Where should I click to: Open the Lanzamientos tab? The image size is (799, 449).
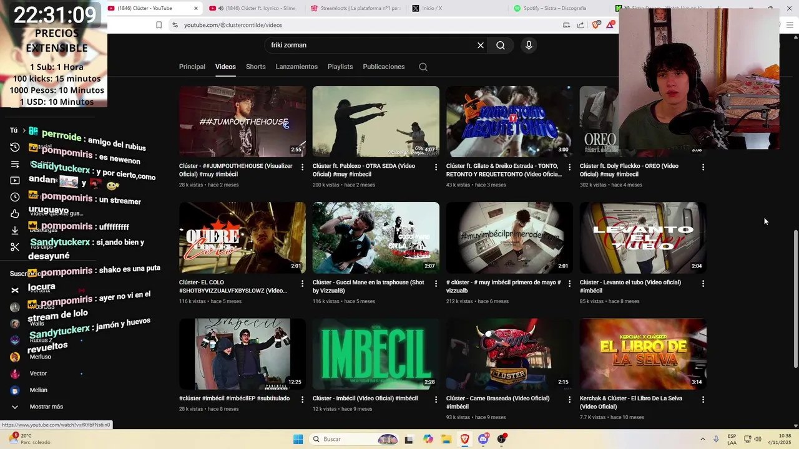[x=297, y=67]
